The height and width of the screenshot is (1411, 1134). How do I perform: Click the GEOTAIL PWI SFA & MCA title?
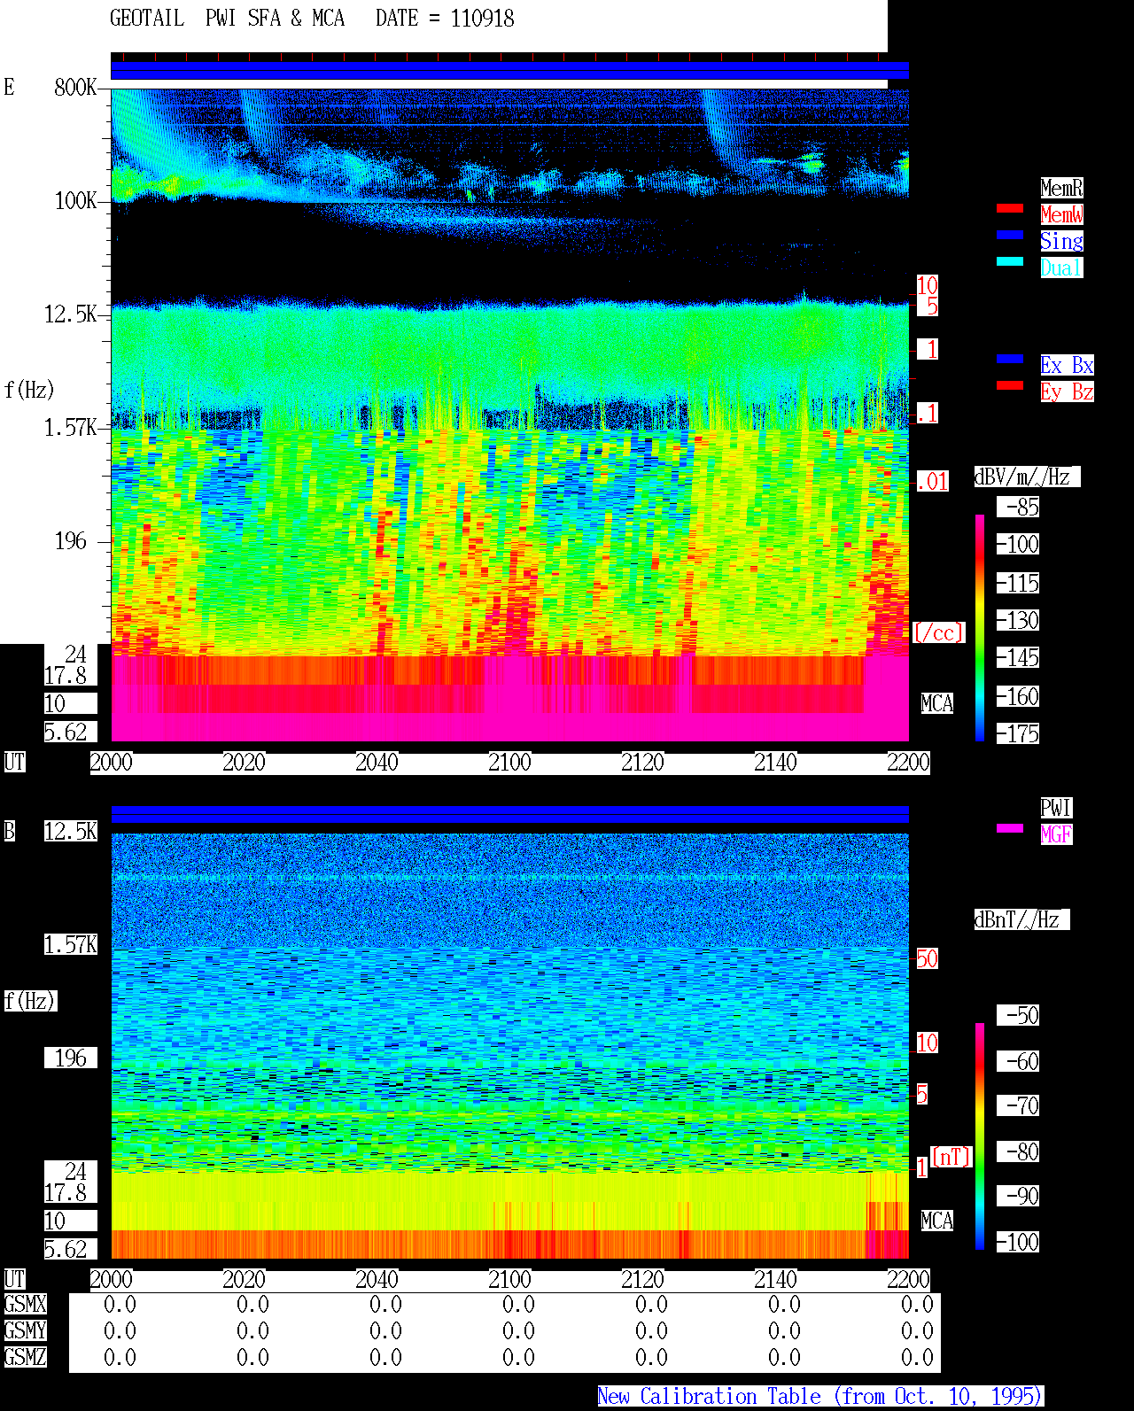tap(227, 19)
